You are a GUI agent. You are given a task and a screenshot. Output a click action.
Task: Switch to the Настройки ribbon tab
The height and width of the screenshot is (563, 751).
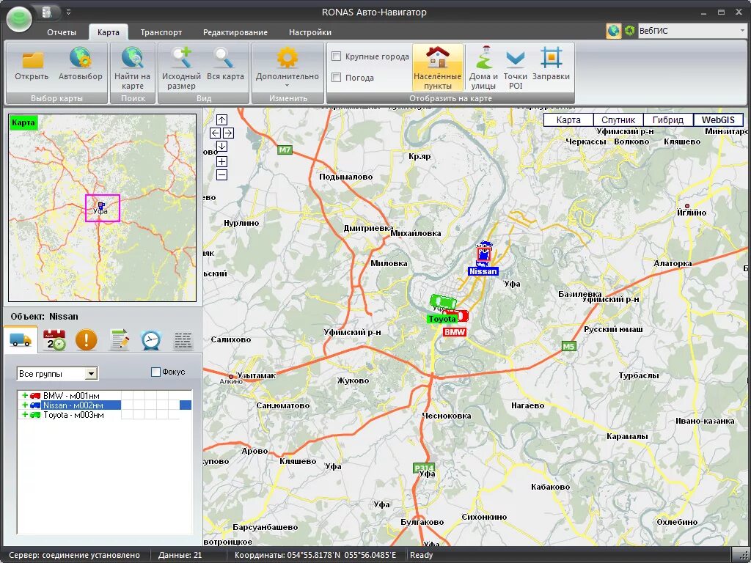(310, 32)
